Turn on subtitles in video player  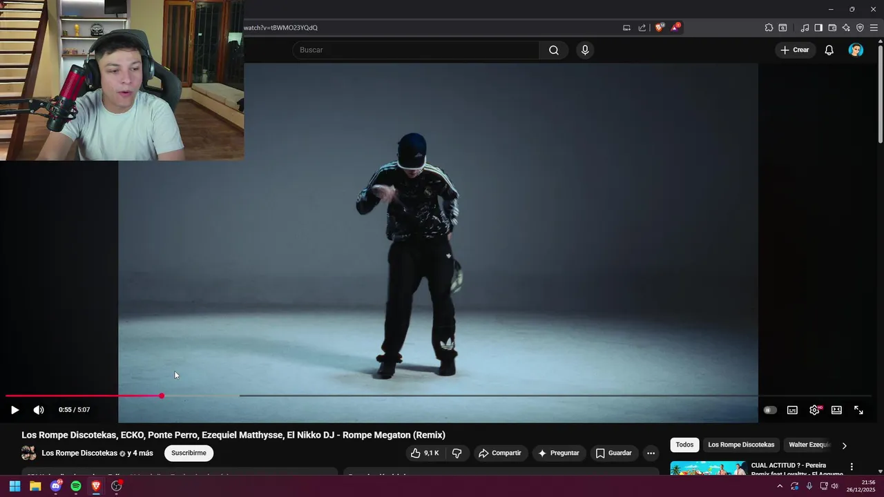(x=792, y=410)
